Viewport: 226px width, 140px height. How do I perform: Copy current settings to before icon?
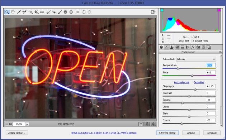coord(154,124)
